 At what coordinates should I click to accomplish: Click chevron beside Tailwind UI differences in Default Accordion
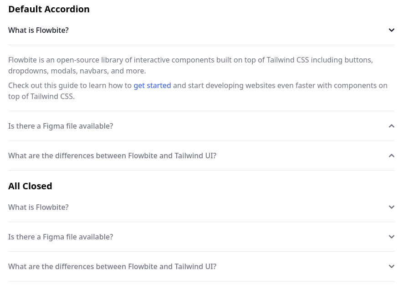391,156
